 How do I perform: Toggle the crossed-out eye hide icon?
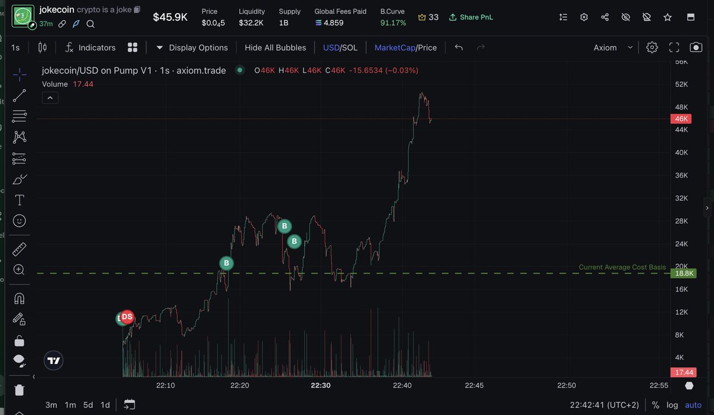pos(625,17)
